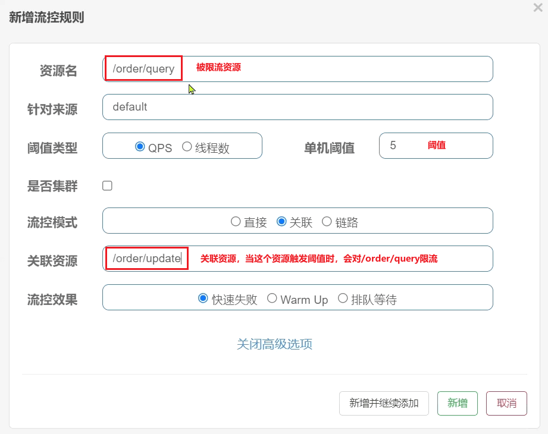Close the 新增流控规则 dialog with the X
Screen dimensions: 548x434
pos(538,7)
